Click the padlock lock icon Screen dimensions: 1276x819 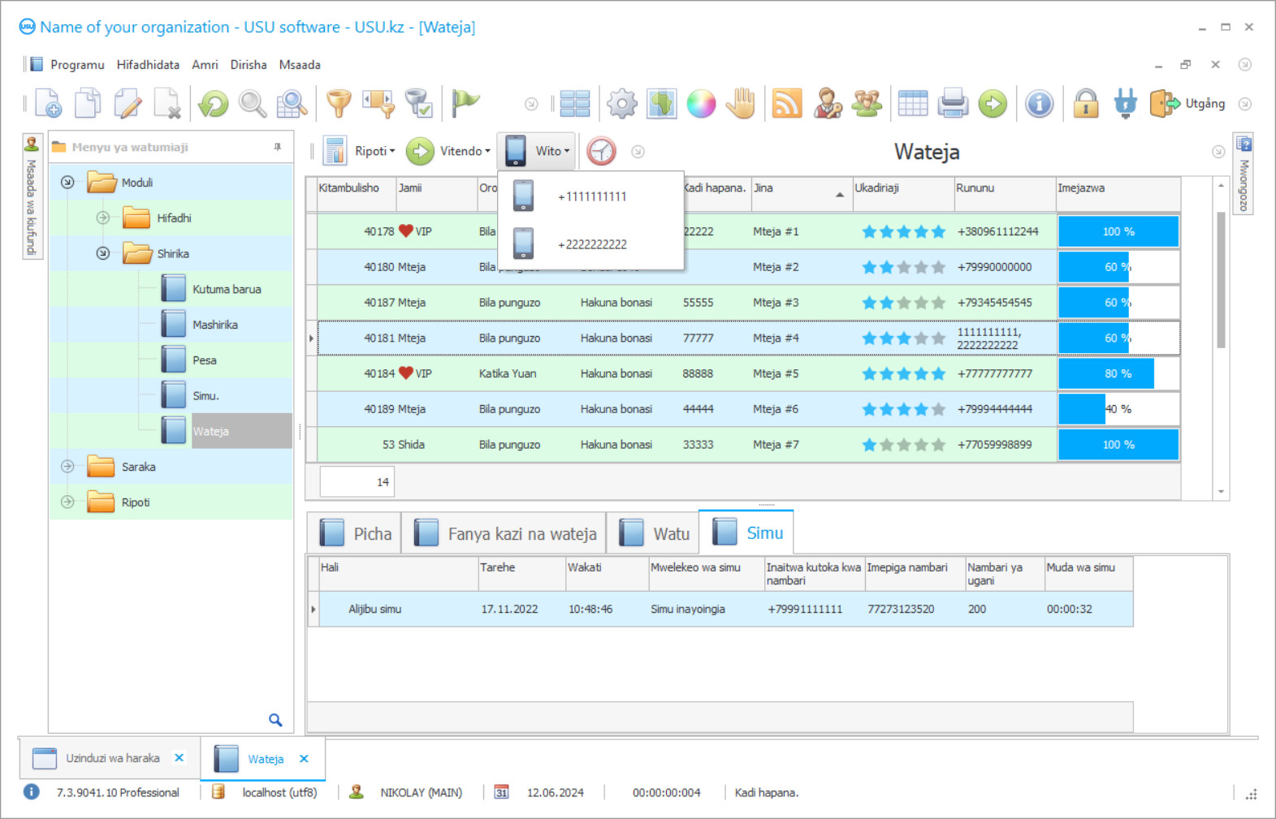coord(1086,104)
